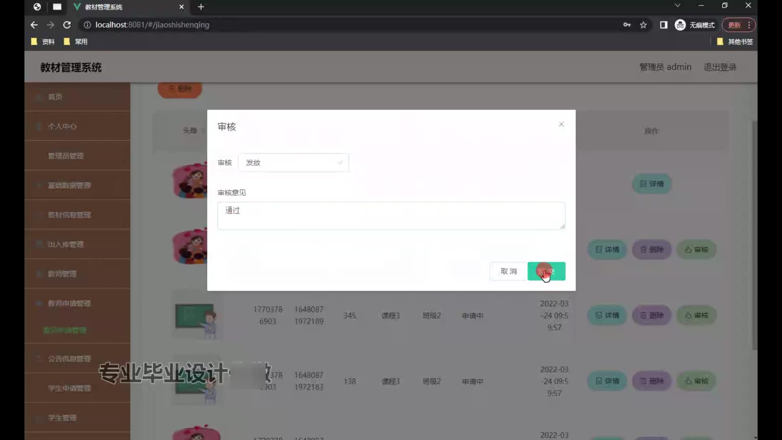Screen dimensions: 782x440
Task: Open the 资料 bookmarks folder
Action: coord(43,42)
